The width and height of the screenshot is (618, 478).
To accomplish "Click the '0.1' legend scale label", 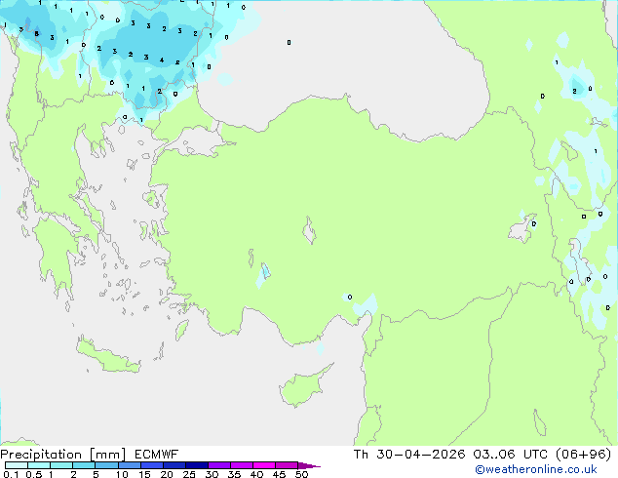I will coord(11,474).
